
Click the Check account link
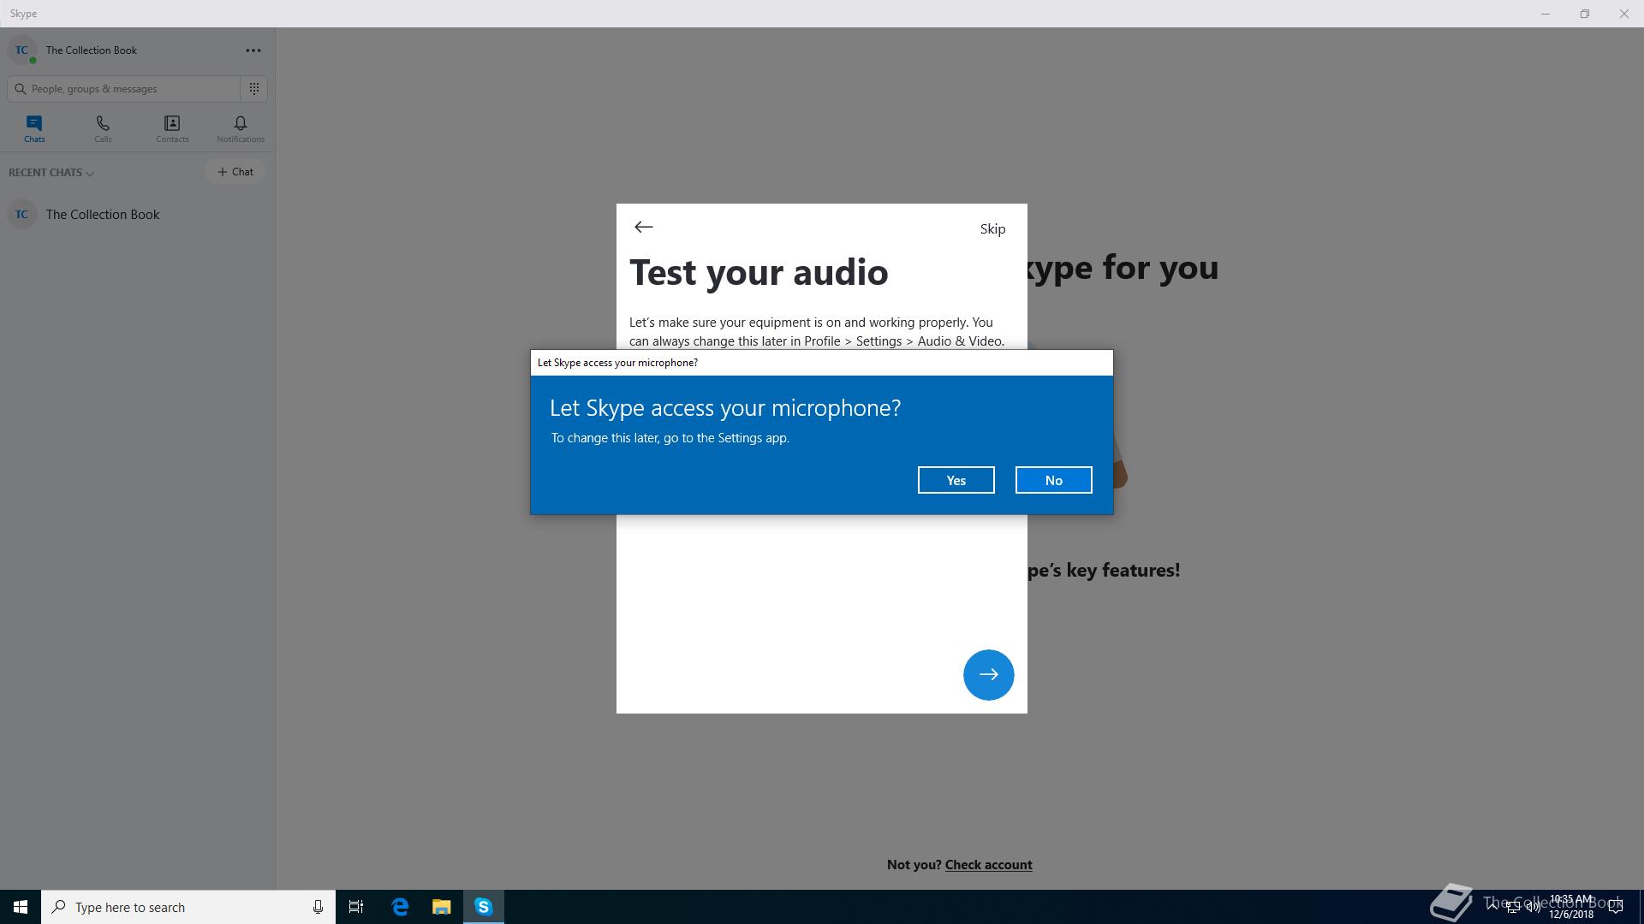[x=988, y=865]
